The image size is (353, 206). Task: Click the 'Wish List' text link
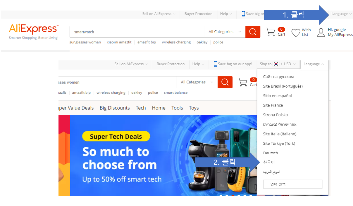(x=306, y=32)
